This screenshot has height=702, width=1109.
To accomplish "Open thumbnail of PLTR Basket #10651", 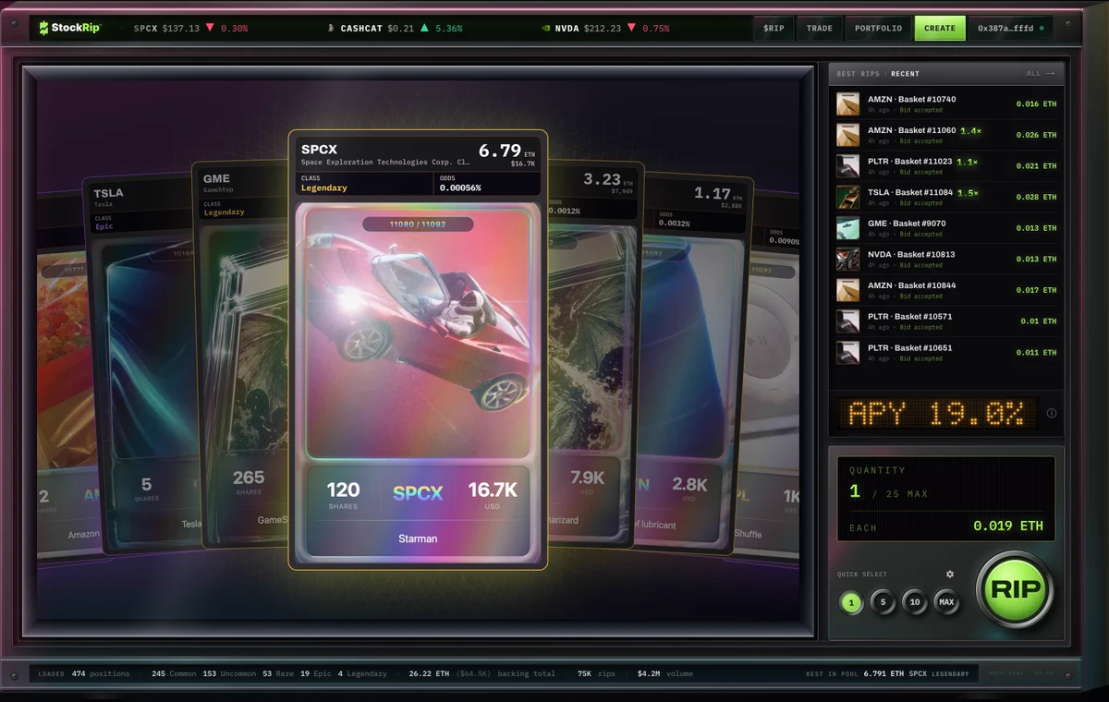I will (847, 352).
